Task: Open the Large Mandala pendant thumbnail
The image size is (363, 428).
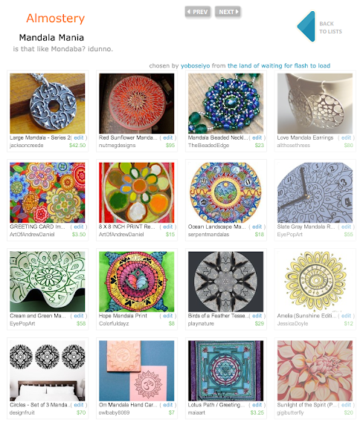Action: [48, 103]
